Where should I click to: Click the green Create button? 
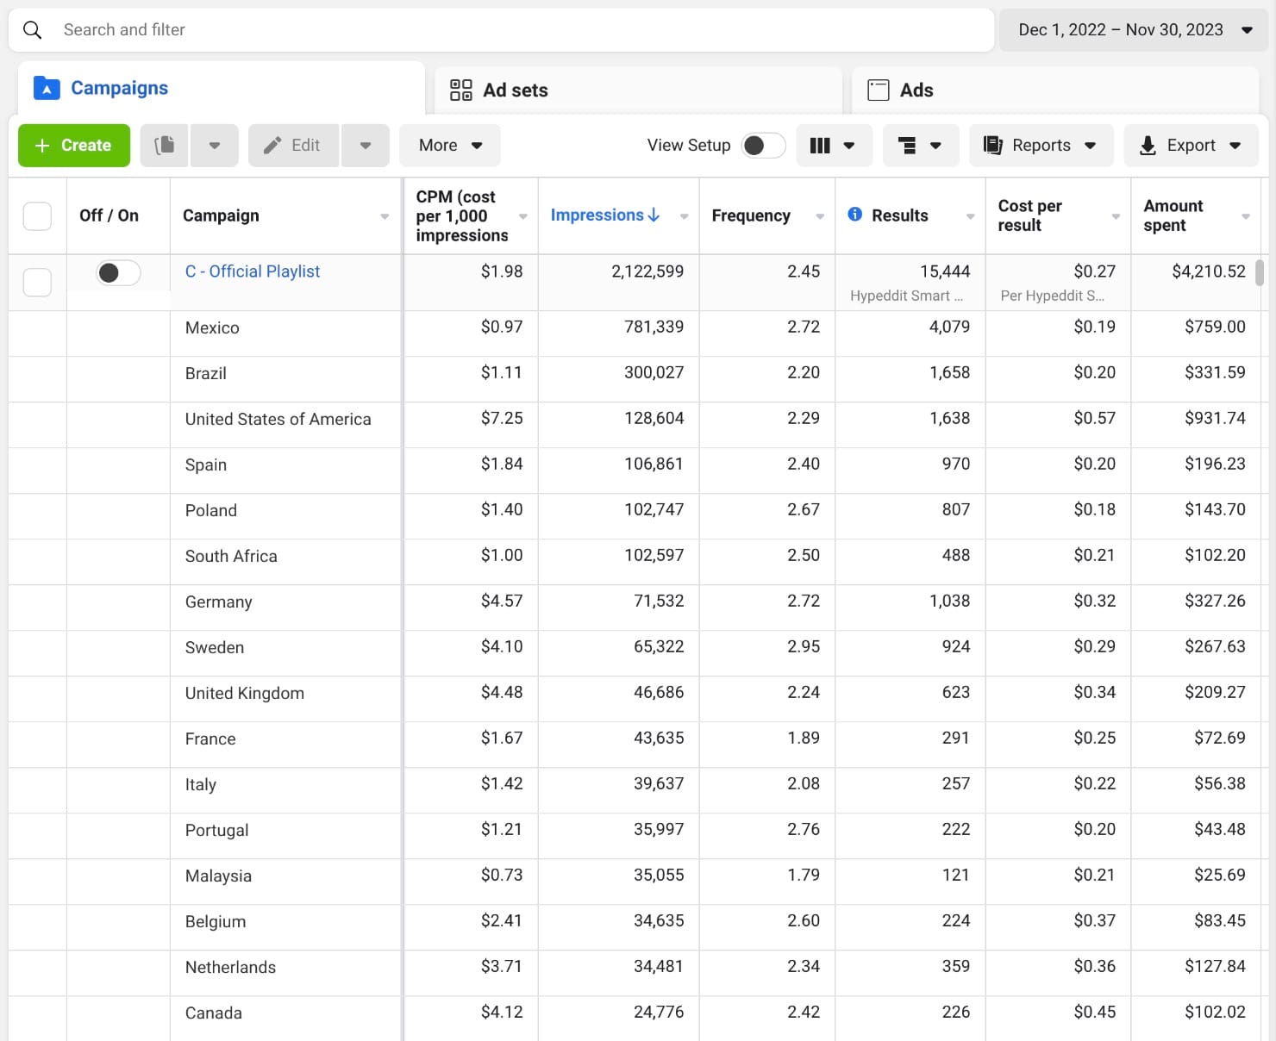point(73,145)
